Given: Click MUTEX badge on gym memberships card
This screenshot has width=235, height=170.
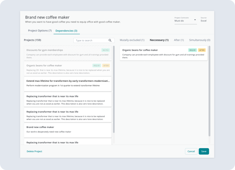Looking at the screenshot, I should click(x=105, y=50).
